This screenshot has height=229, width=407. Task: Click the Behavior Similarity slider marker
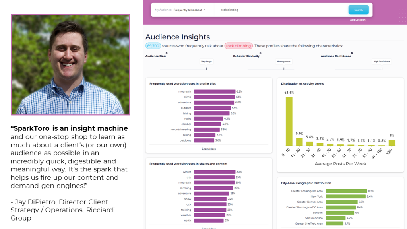[284, 68]
